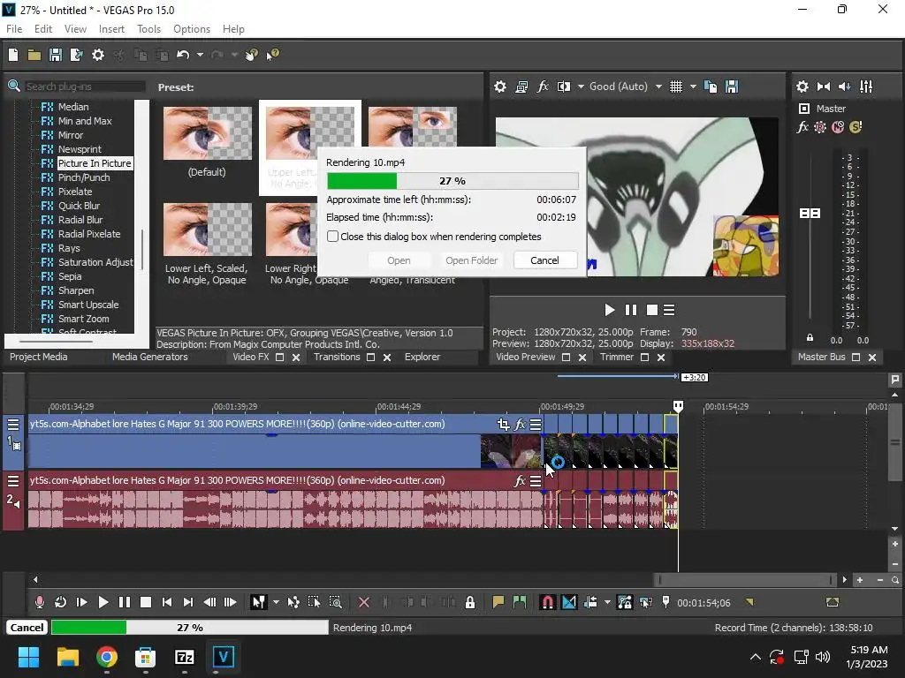Open a project with the folder icon
Screen dimensions: 905x678
point(34,55)
